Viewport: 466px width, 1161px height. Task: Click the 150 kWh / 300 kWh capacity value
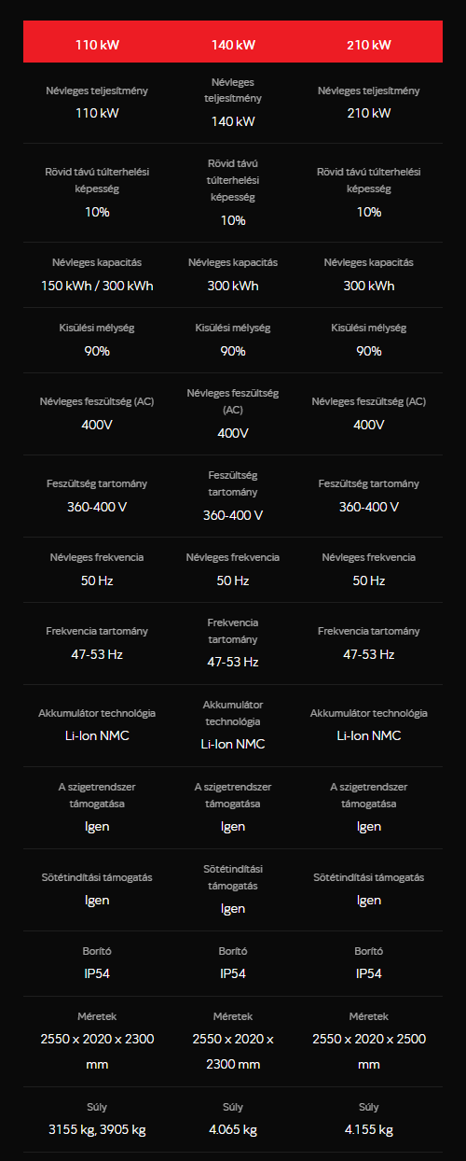pos(97,286)
